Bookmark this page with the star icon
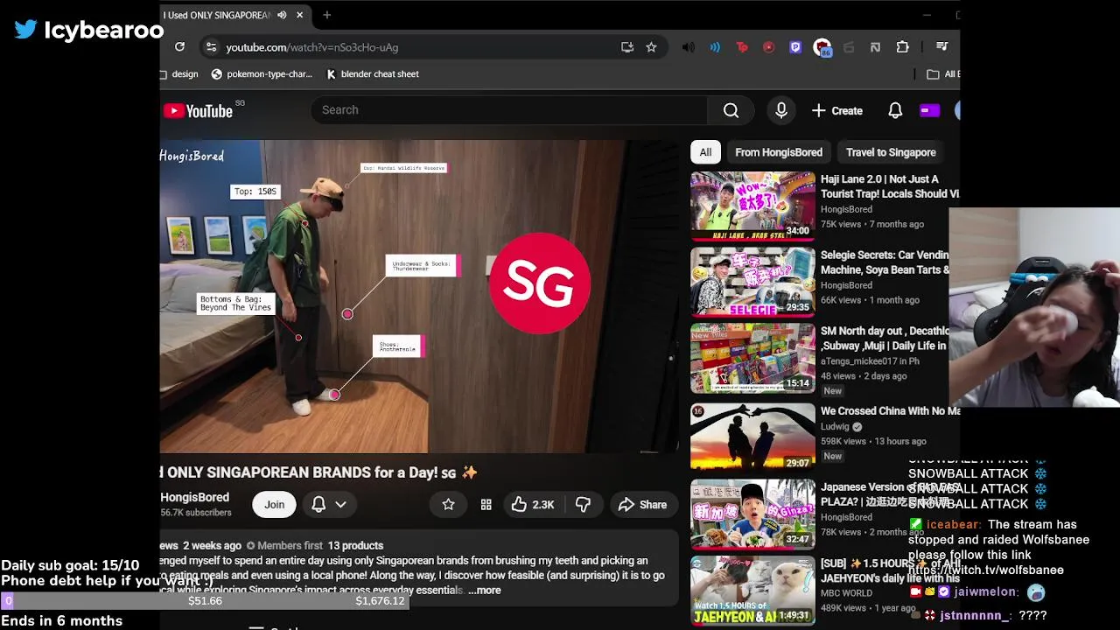The width and height of the screenshot is (1120, 630). point(651,47)
